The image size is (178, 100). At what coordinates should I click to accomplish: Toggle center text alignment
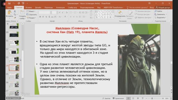(x=74, y=17)
